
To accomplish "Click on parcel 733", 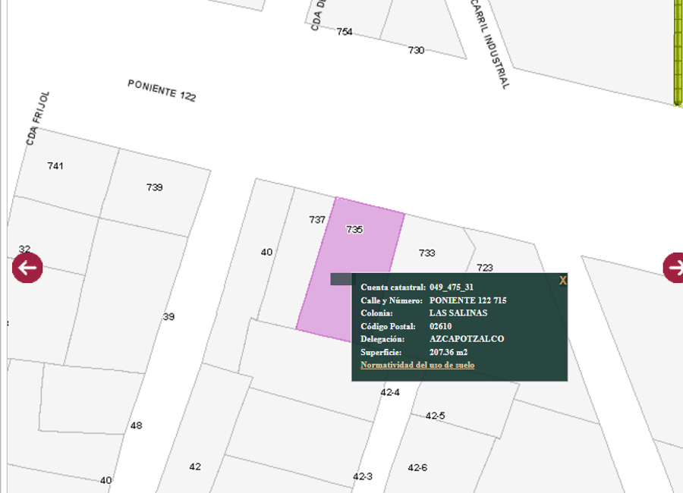I will click(426, 253).
